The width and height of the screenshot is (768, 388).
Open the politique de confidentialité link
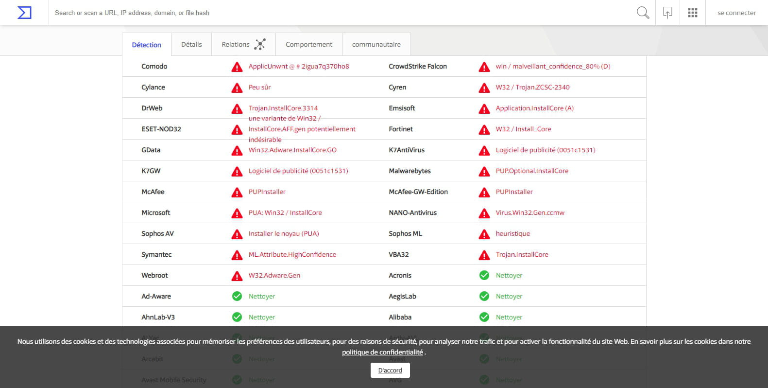click(382, 352)
